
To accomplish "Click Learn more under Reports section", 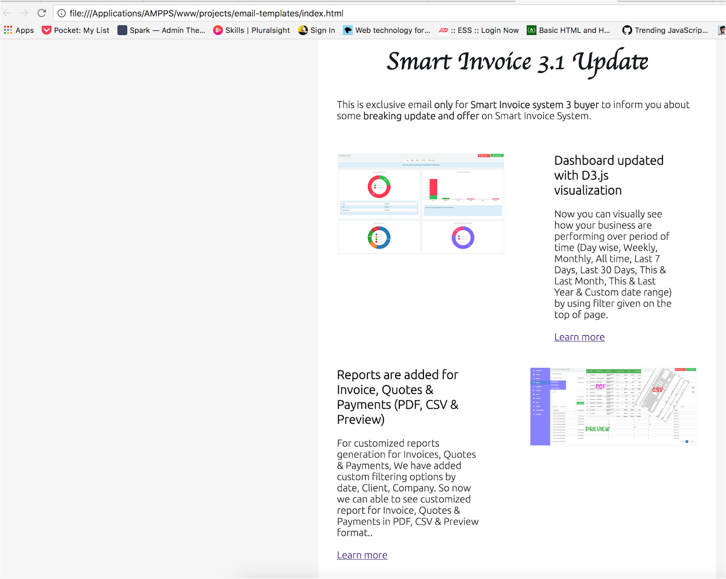I will (x=362, y=555).
